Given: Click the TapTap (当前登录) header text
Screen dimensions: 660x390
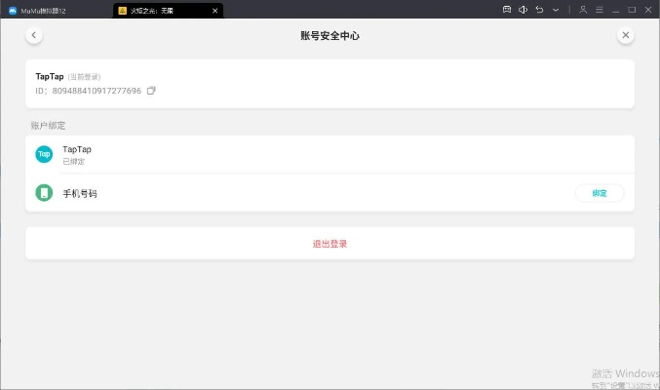Looking at the screenshot, I should 68,77.
